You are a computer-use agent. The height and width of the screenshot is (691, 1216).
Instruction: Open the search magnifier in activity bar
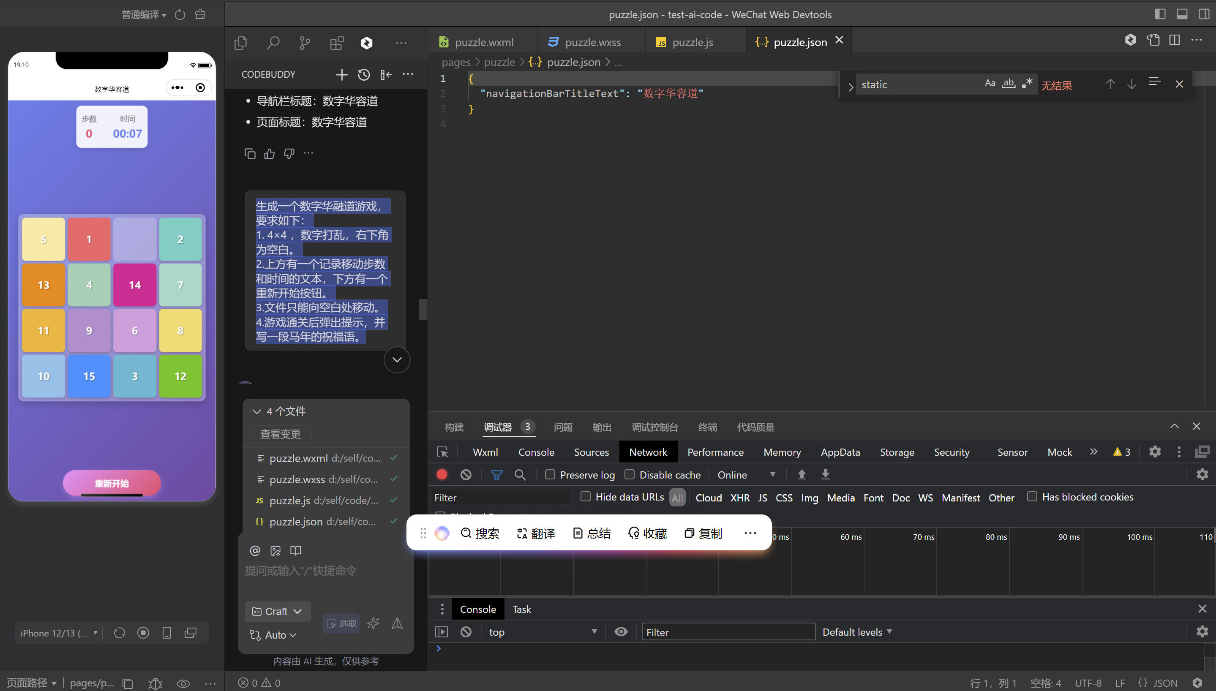click(x=273, y=43)
